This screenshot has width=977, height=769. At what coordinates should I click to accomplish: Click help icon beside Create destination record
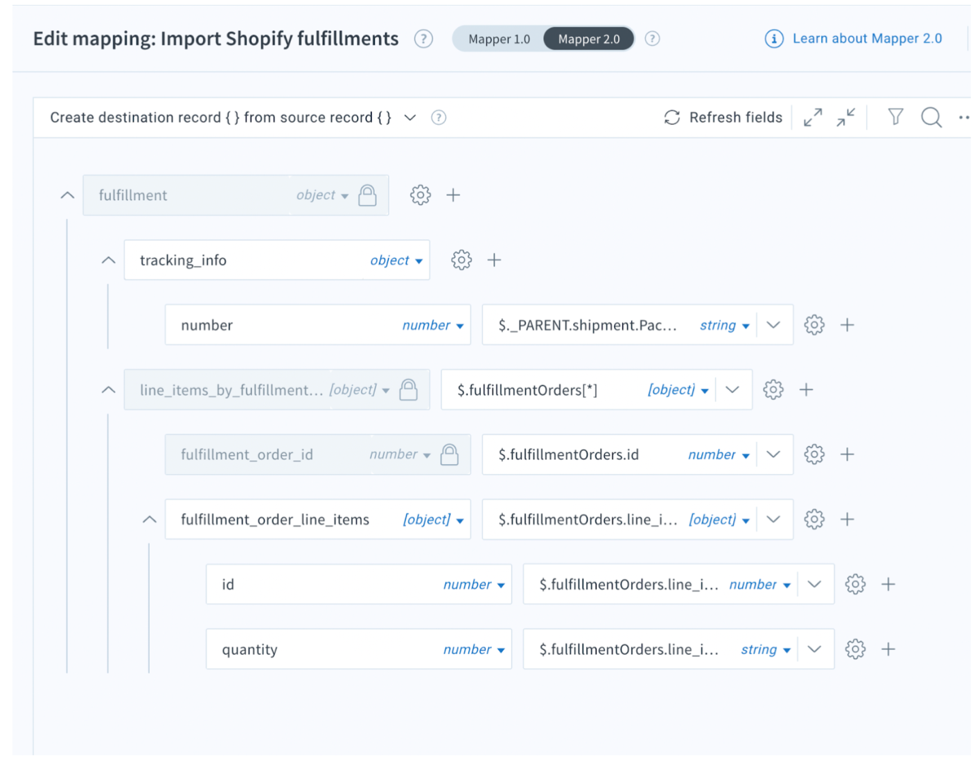439,118
